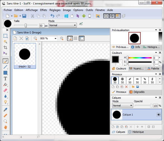Viewport: 164px width, 141px height.
Task: Switch to the Palette tab
Action: pos(153,69)
